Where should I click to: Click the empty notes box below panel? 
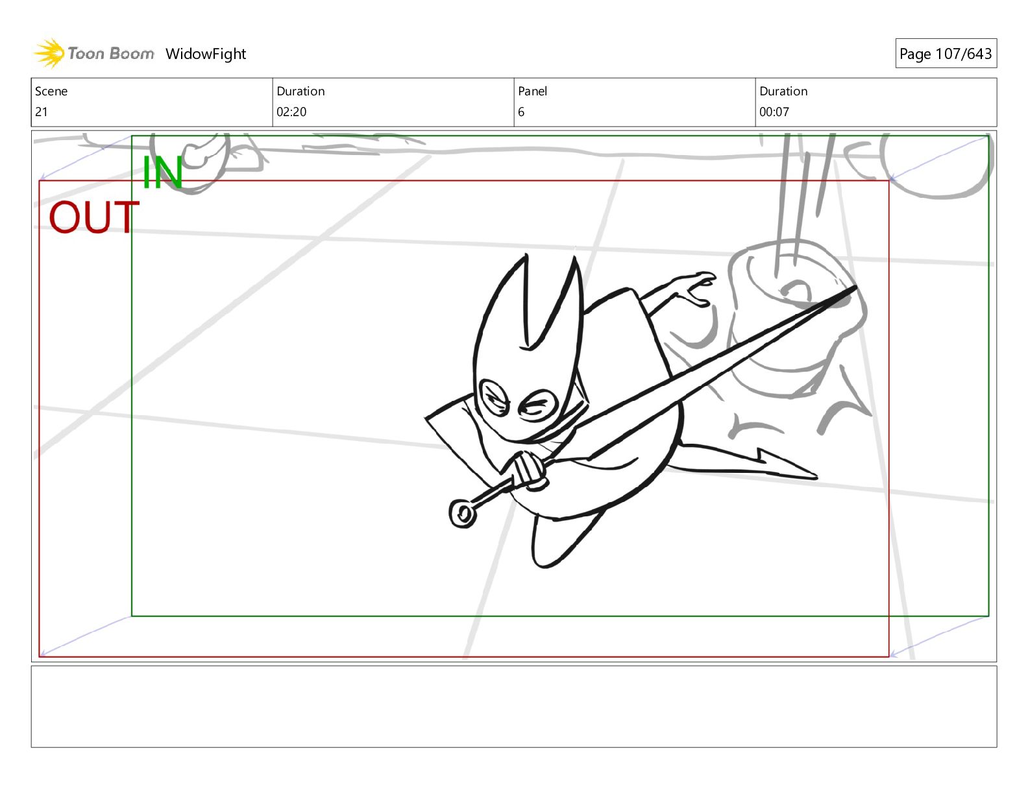(513, 706)
